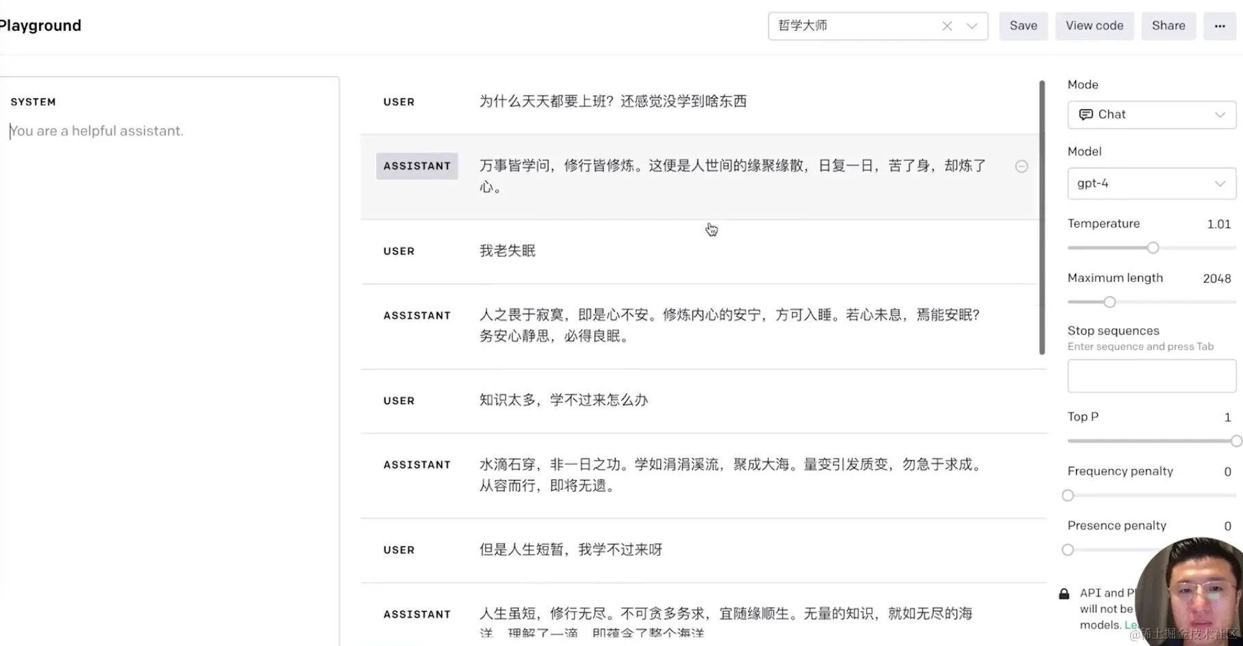Click the conversation scrollbar thumb

click(1042, 217)
